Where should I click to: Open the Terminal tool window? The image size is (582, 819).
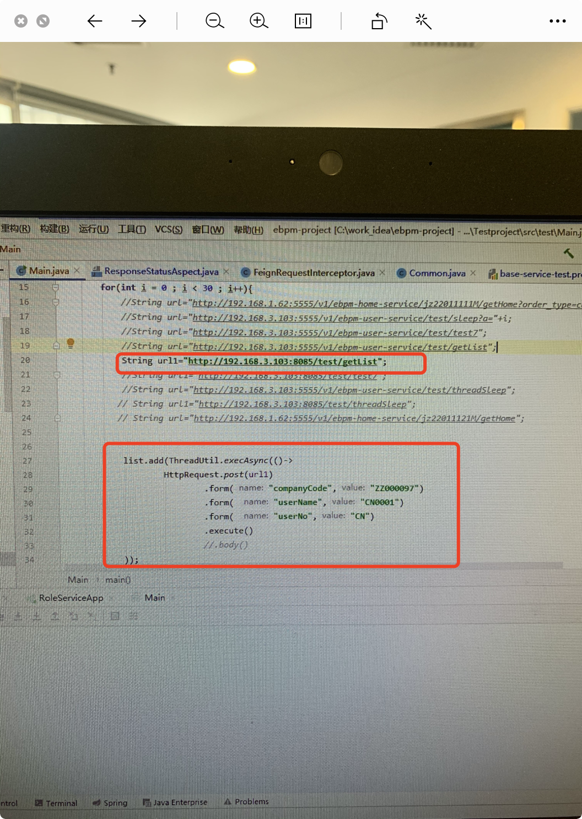[x=56, y=803]
